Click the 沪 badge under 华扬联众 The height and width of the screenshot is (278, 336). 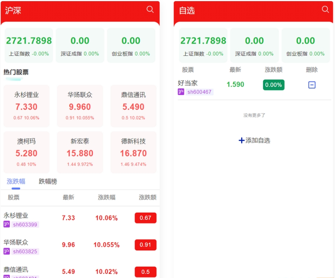(x=6, y=251)
